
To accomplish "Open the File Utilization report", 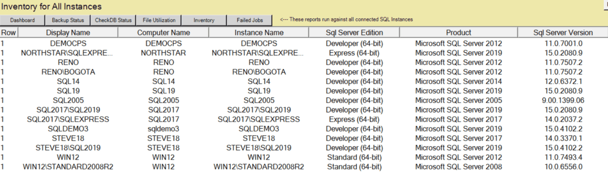I will click(x=159, y=20).
